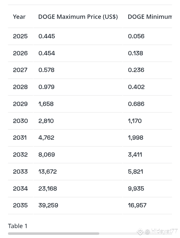The height and width of the screenshot is (238, 180).
Task: Select the 39,259 maximum price for 2035
Action: tap(48, 205)
